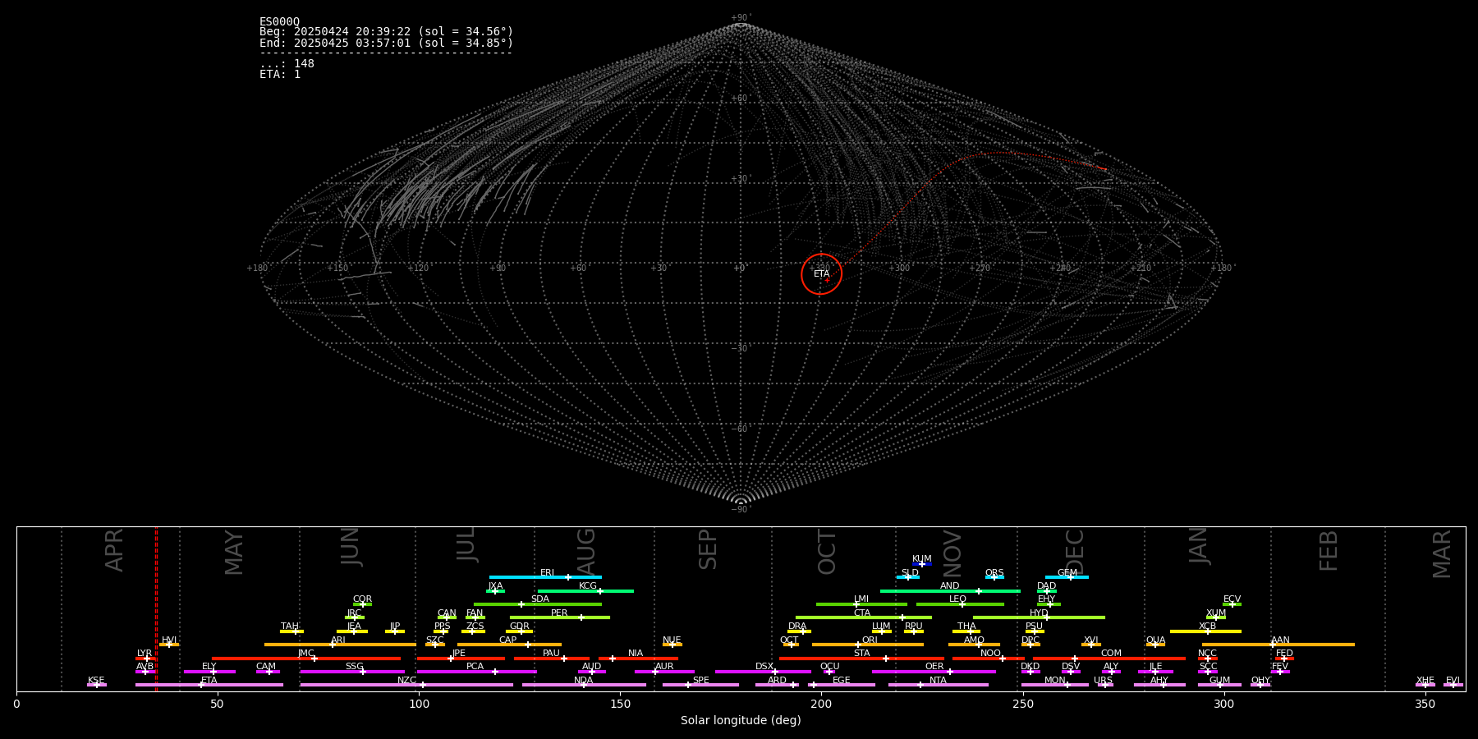Select the URS shower label
This screenshot has width=1478, height=739.
(x=1103, y=681)
